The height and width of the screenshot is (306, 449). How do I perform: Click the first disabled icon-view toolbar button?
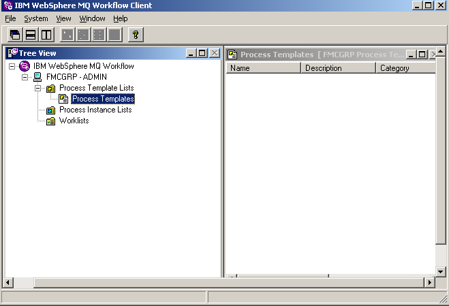click(67, 35)
